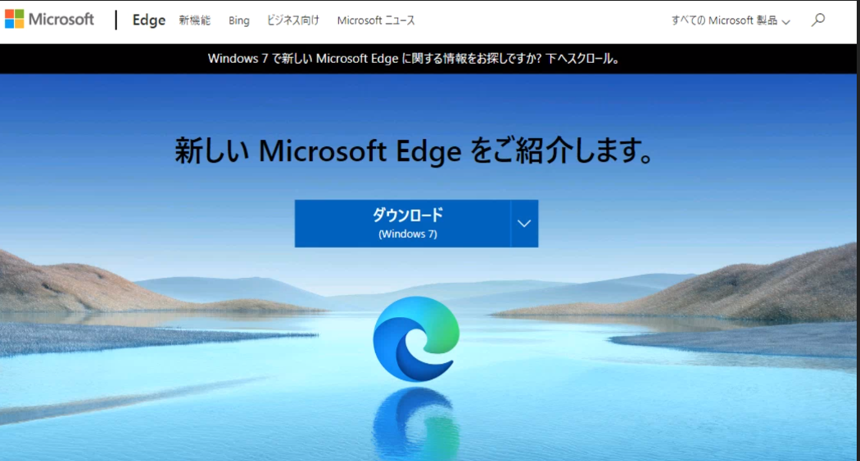Open the Edge product home link
Viewport: 860px width, 461px height.
[x=148, y=20]
